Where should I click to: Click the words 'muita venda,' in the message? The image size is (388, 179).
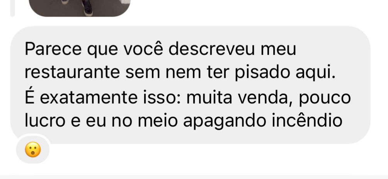click(240, 98)
